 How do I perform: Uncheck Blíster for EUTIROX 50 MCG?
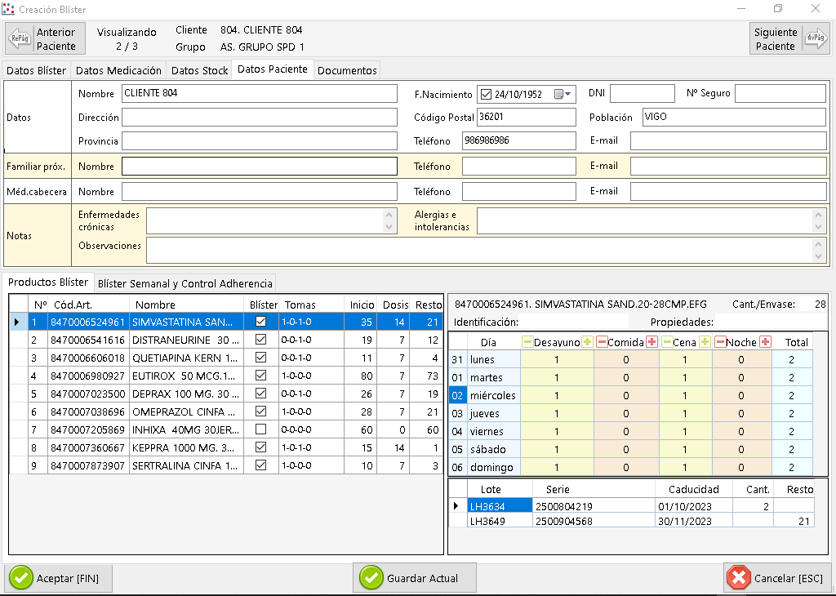pos(260,376)
